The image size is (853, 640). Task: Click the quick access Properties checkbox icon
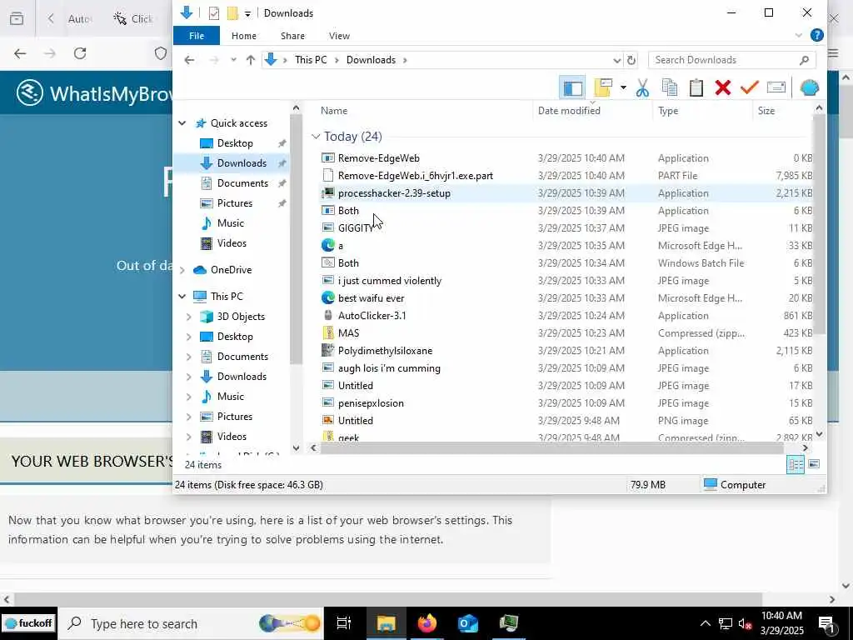[x=214, y=13]
